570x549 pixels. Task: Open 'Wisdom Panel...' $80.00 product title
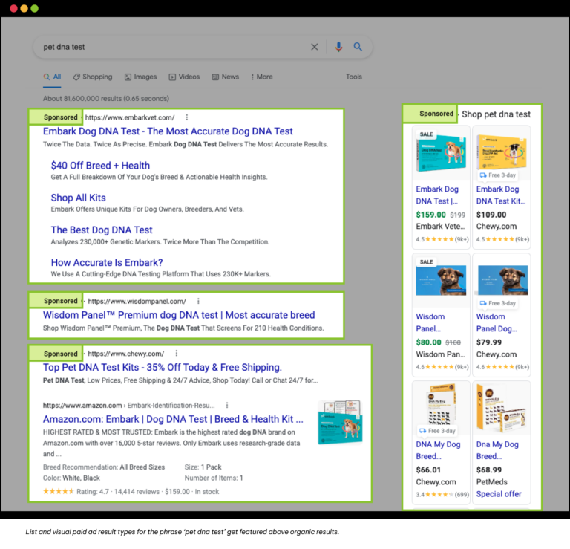(x=430, y=322)
